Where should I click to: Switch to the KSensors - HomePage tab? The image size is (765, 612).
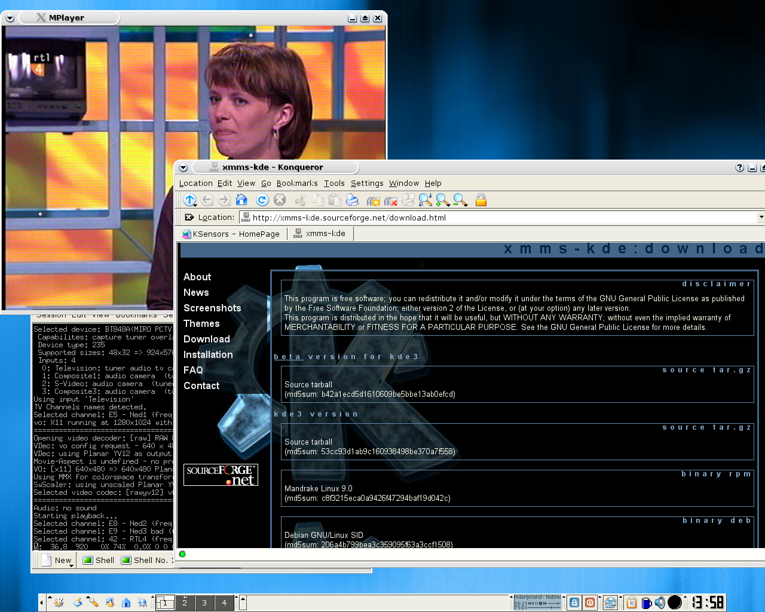[232, 234]
